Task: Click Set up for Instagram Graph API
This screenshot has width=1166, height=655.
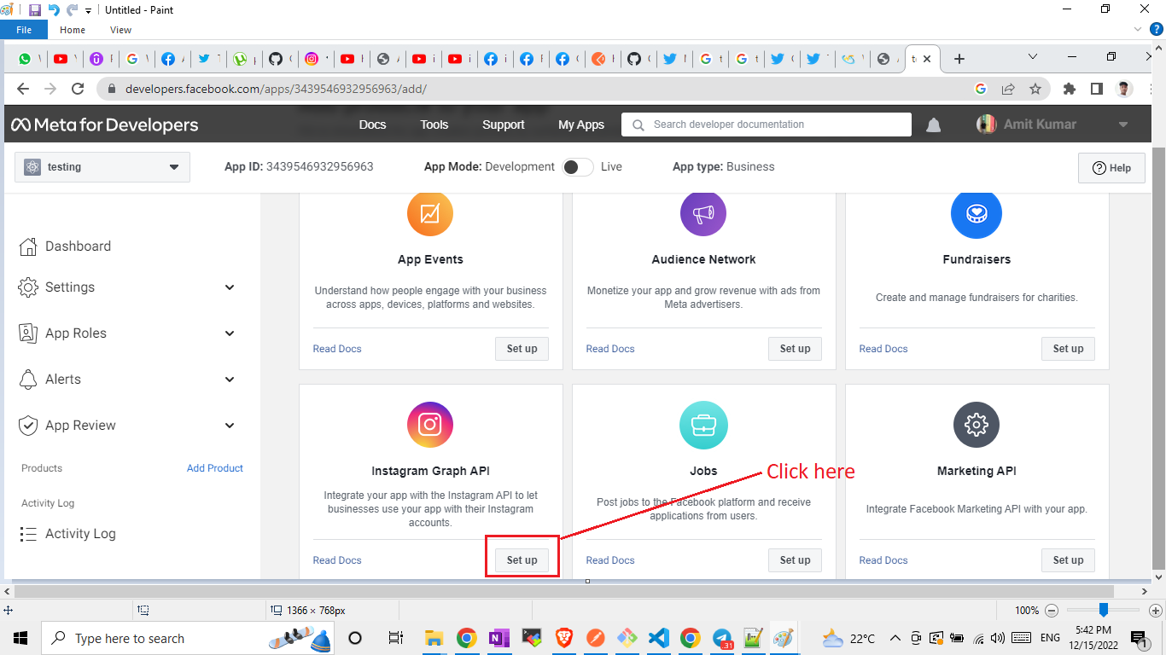Action: tap(522, 559)
